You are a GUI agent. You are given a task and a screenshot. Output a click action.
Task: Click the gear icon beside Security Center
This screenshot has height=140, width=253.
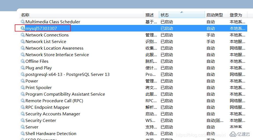[23, 121]
